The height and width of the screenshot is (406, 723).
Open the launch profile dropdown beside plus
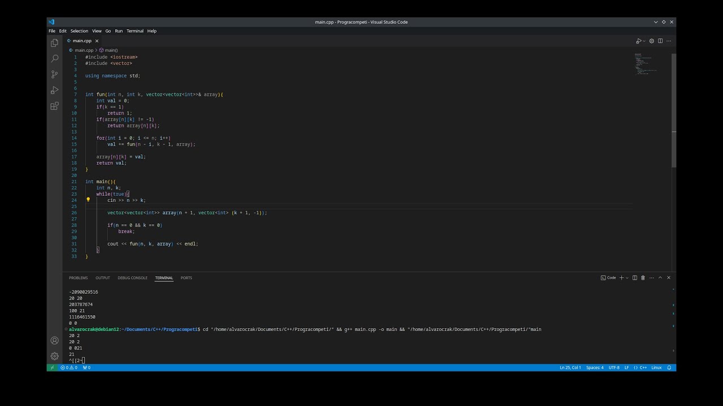point(627,278)
